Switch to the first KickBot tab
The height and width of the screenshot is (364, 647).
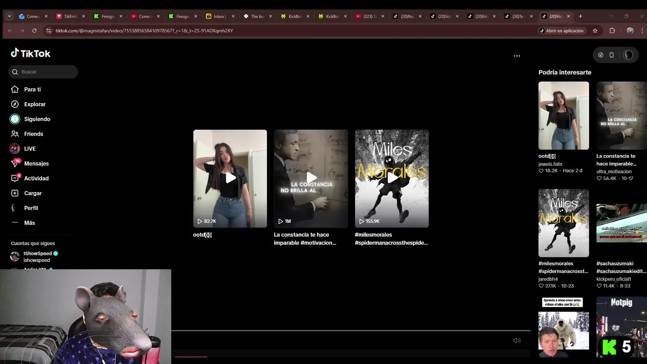pyautogui.click(x=295, y=16)
